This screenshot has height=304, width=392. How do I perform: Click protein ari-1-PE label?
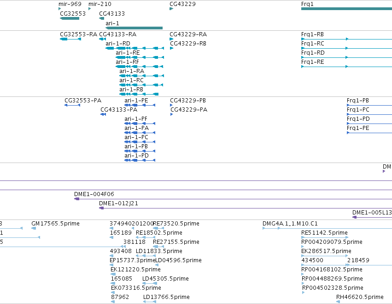tap(136, 101)
